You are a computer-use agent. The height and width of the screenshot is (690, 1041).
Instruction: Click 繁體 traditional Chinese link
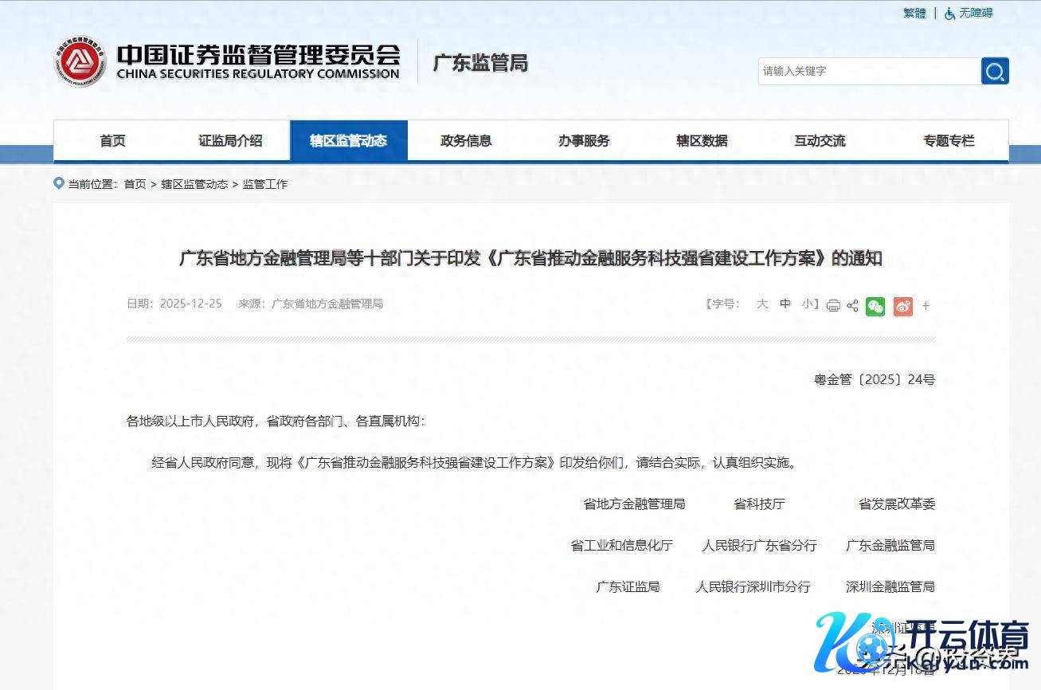tap(914, 14)
